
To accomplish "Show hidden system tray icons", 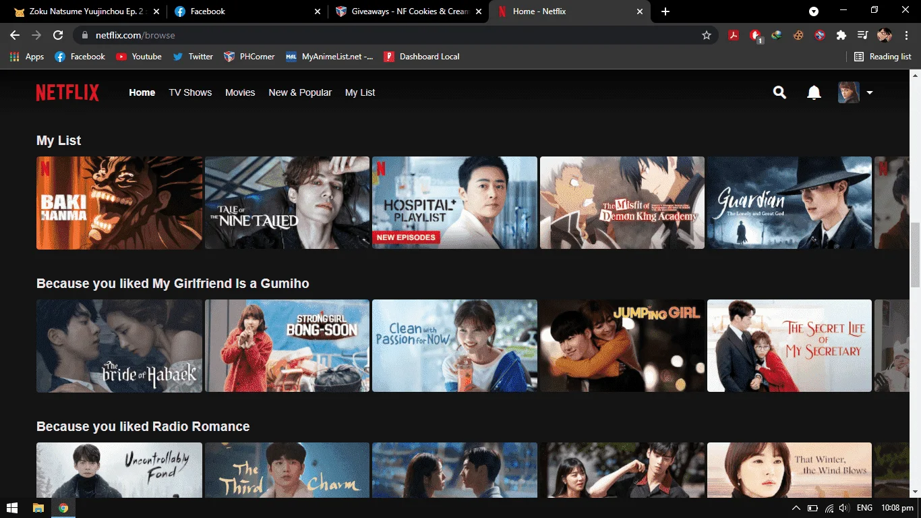I will 796,508.
